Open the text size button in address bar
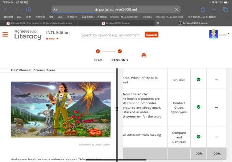This screenshot has width=232, height=162. (55, 9)
